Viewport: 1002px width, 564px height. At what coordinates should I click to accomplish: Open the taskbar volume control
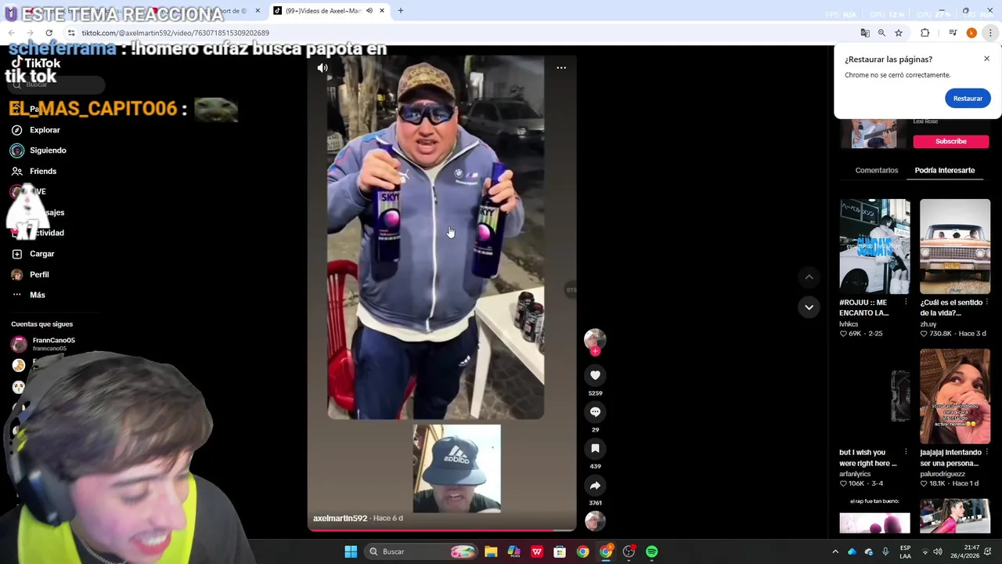tap(938, 551)
